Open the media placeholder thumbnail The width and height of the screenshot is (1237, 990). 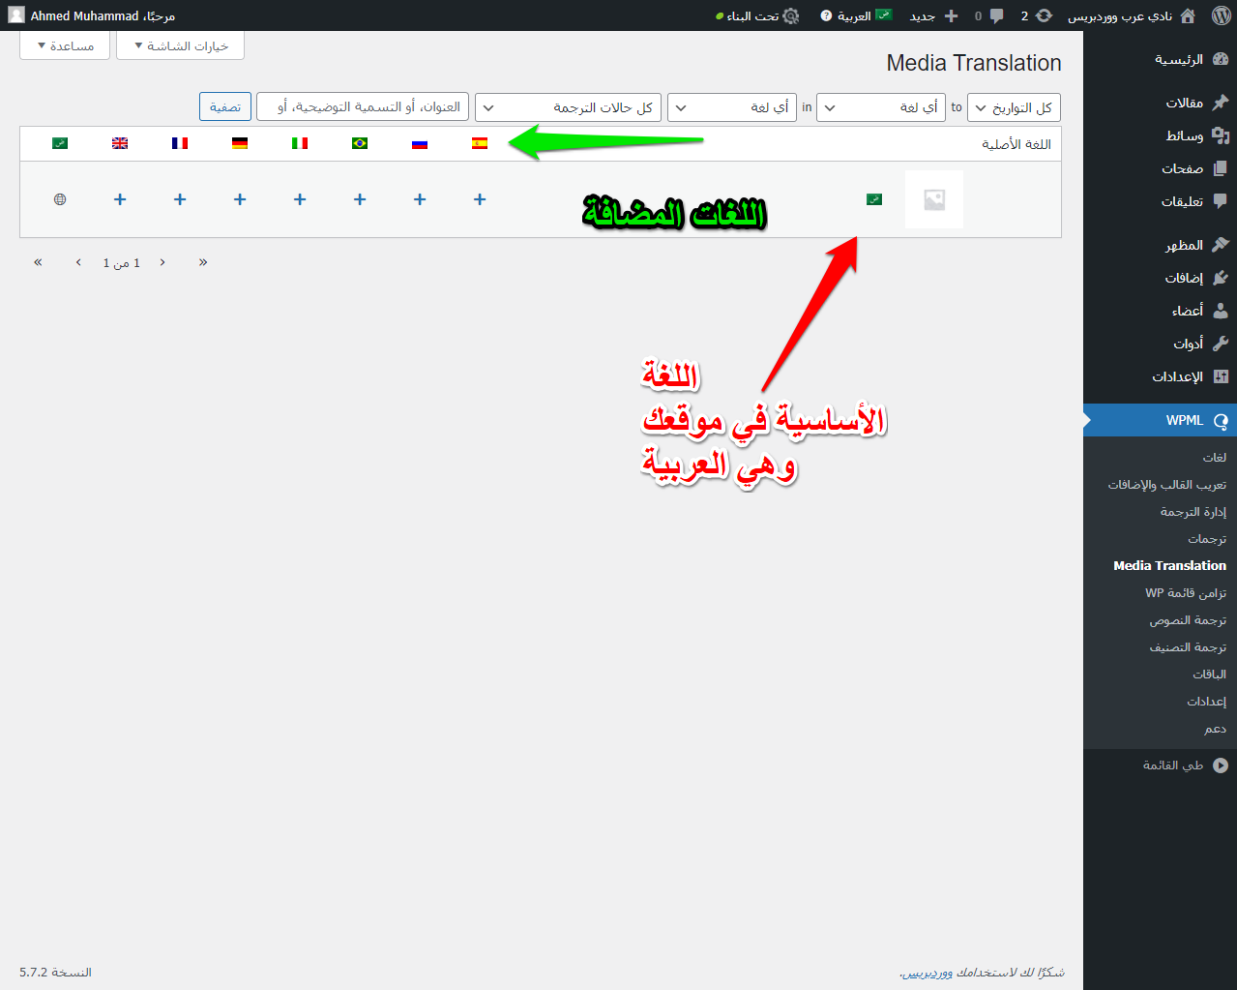[x=934, y=199]
